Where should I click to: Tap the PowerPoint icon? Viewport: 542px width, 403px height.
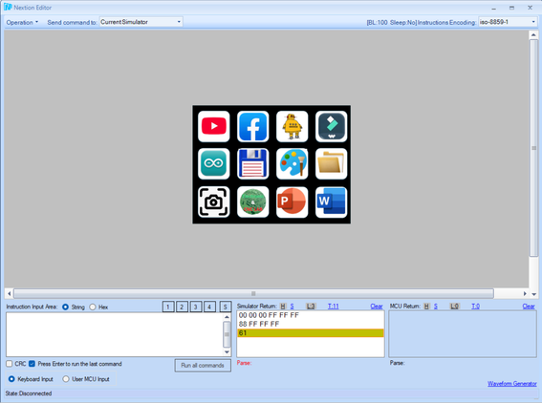click(x=293, y=202)
